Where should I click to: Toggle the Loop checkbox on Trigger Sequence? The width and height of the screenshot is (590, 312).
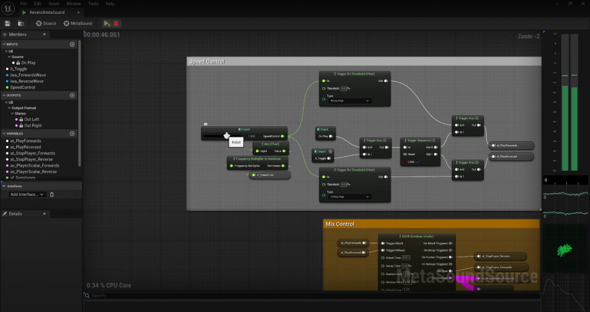pyautogui.click(x=417, y=161)
